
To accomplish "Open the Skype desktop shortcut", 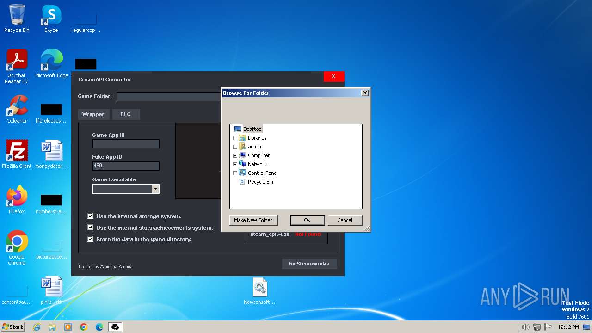I will pyautogui.click(x=51, y=18).
